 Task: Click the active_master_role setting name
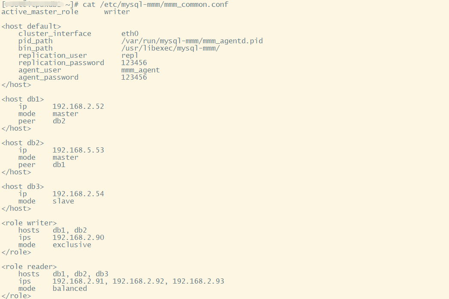pyautogui.click(x=40, y=12)
